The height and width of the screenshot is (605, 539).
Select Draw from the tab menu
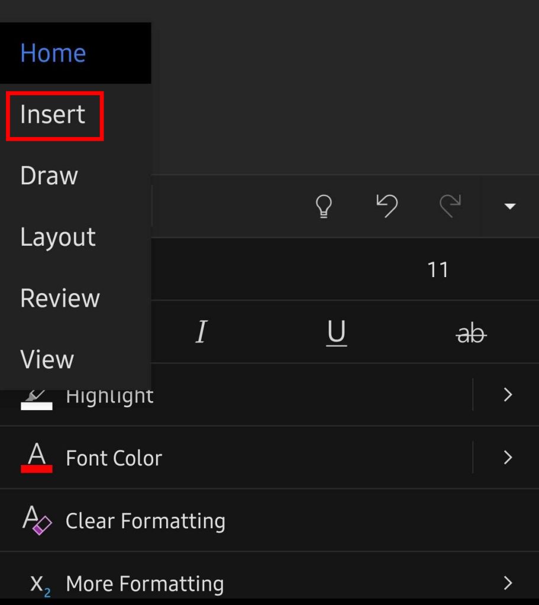point(48,175)
